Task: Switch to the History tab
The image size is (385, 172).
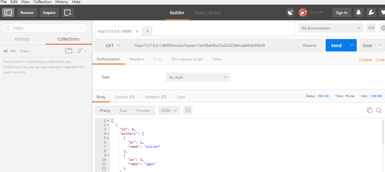Action: pos(22,39)
